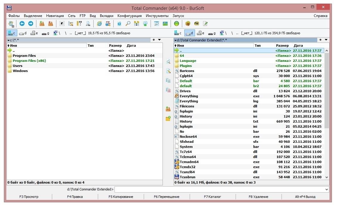
Task: Sort right panel by Размер column header
Action: tap(282, 46)
